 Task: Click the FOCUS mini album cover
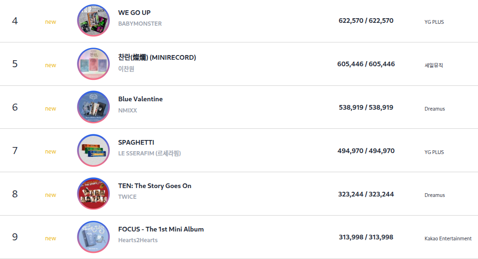pyautogui.click(x=93, y=237)
